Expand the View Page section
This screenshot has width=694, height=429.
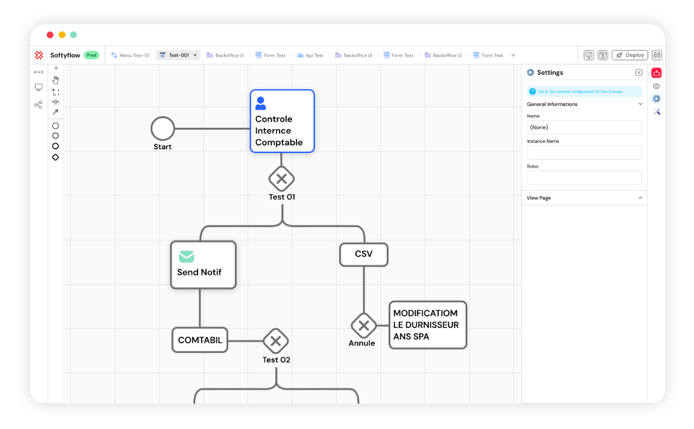640,198
